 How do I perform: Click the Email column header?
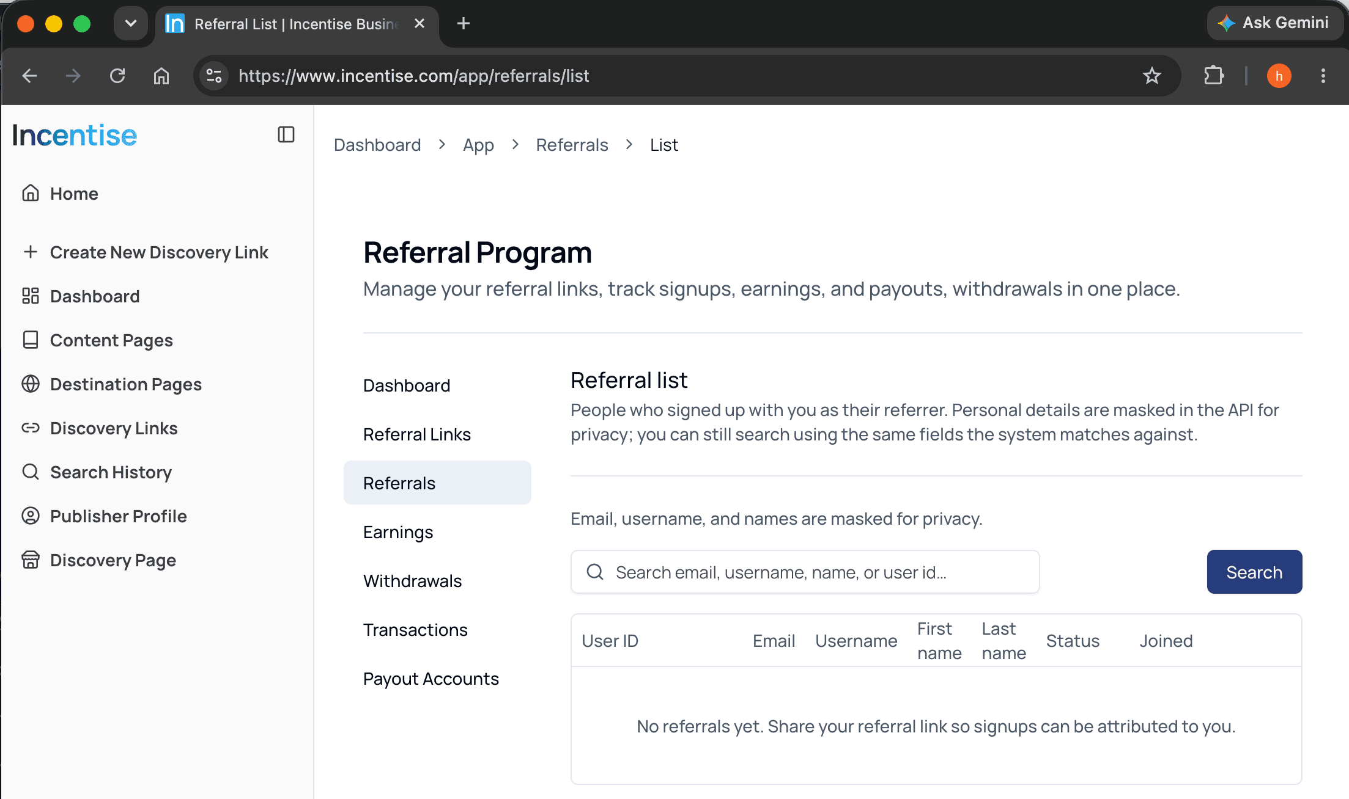coord(774,641)
